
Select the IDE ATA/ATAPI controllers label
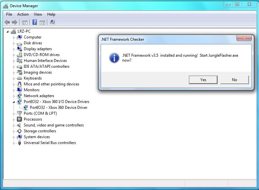[x=46, y=66]
